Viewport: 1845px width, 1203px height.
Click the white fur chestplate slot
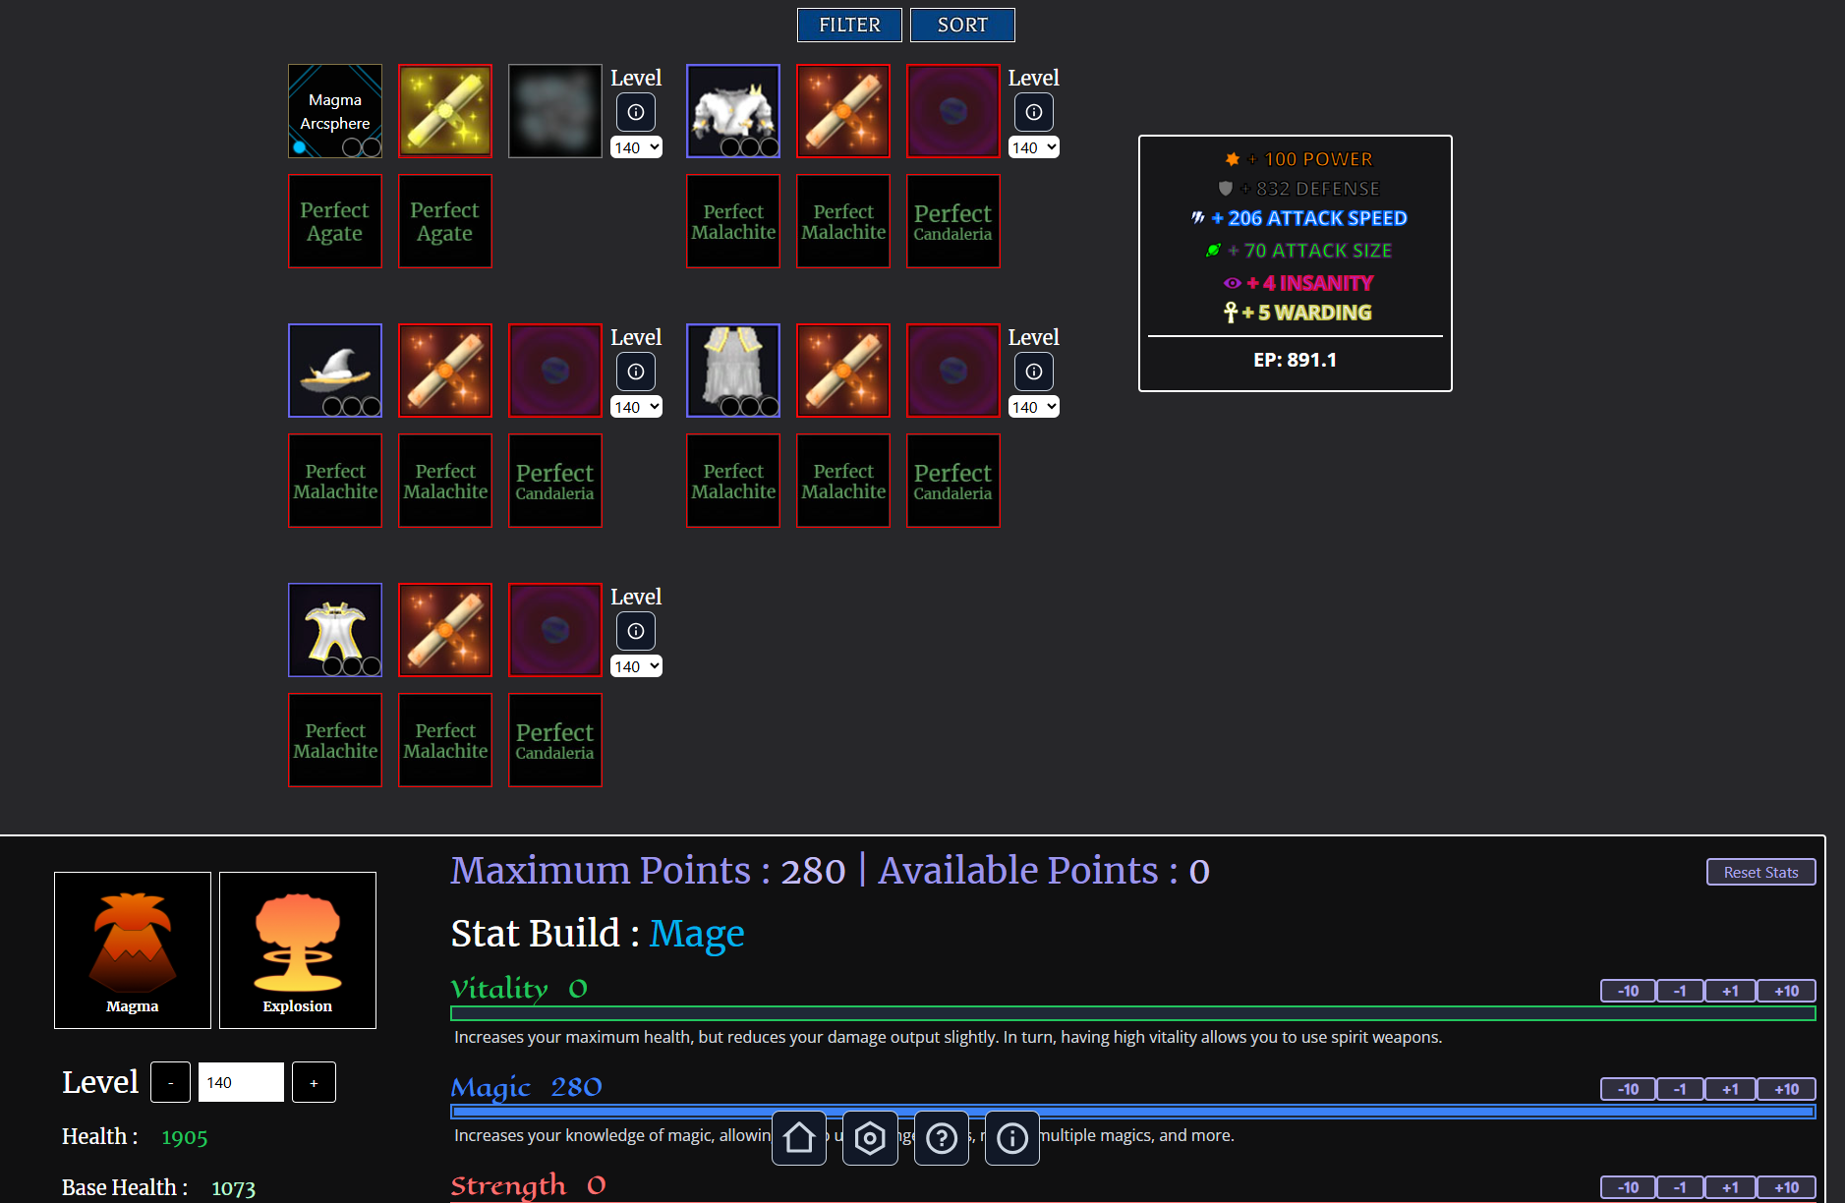point(733,111)
